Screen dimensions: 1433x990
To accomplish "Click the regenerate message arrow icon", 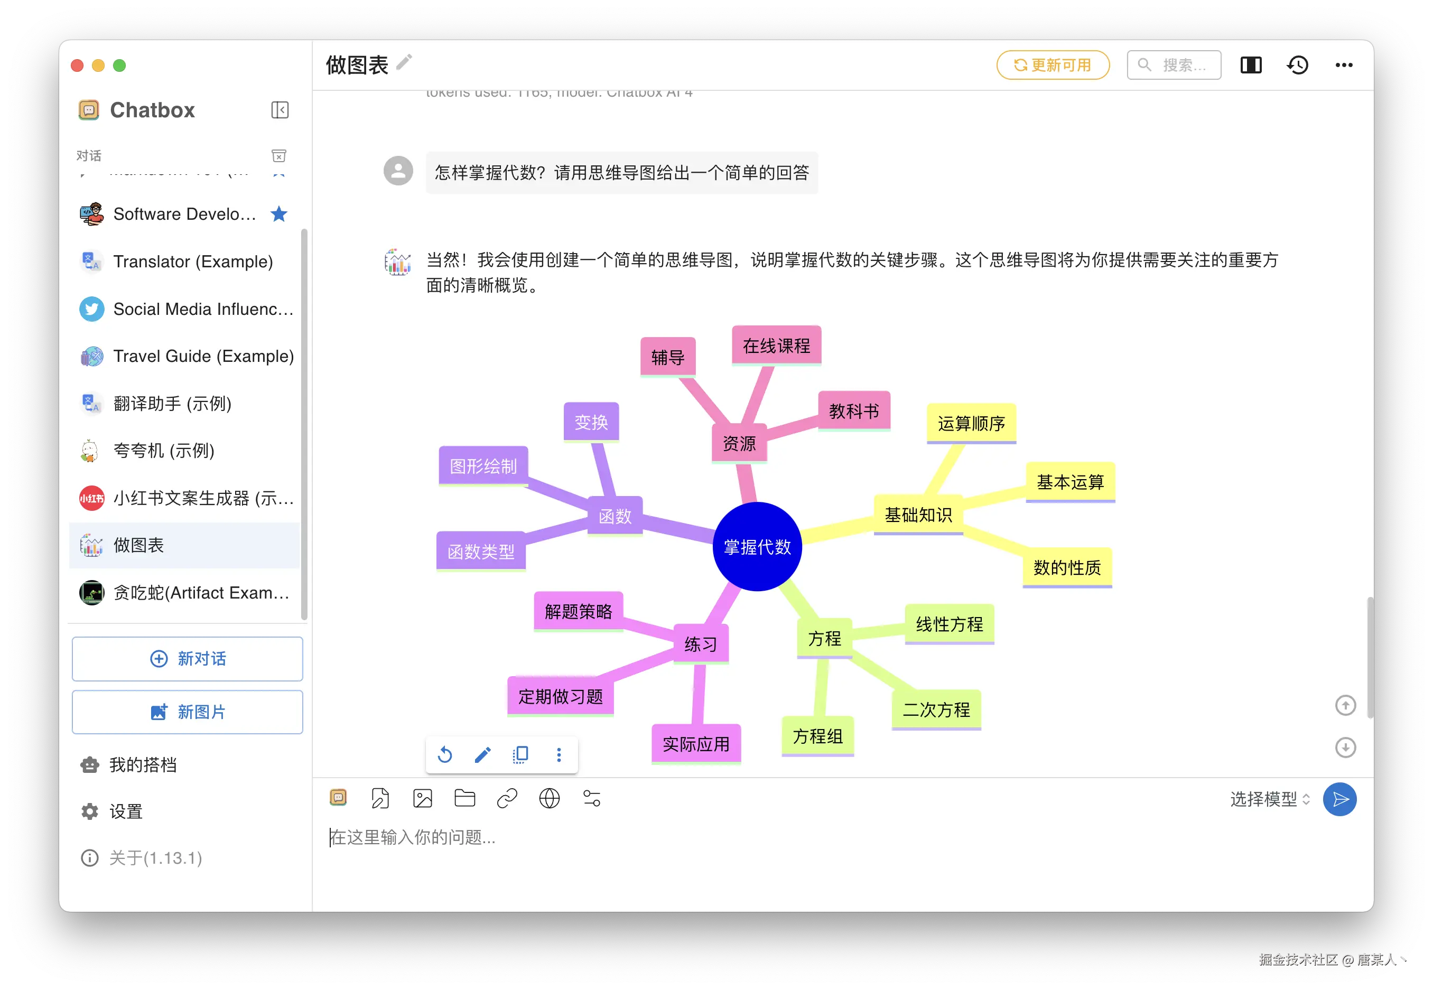I will point(445,755).
